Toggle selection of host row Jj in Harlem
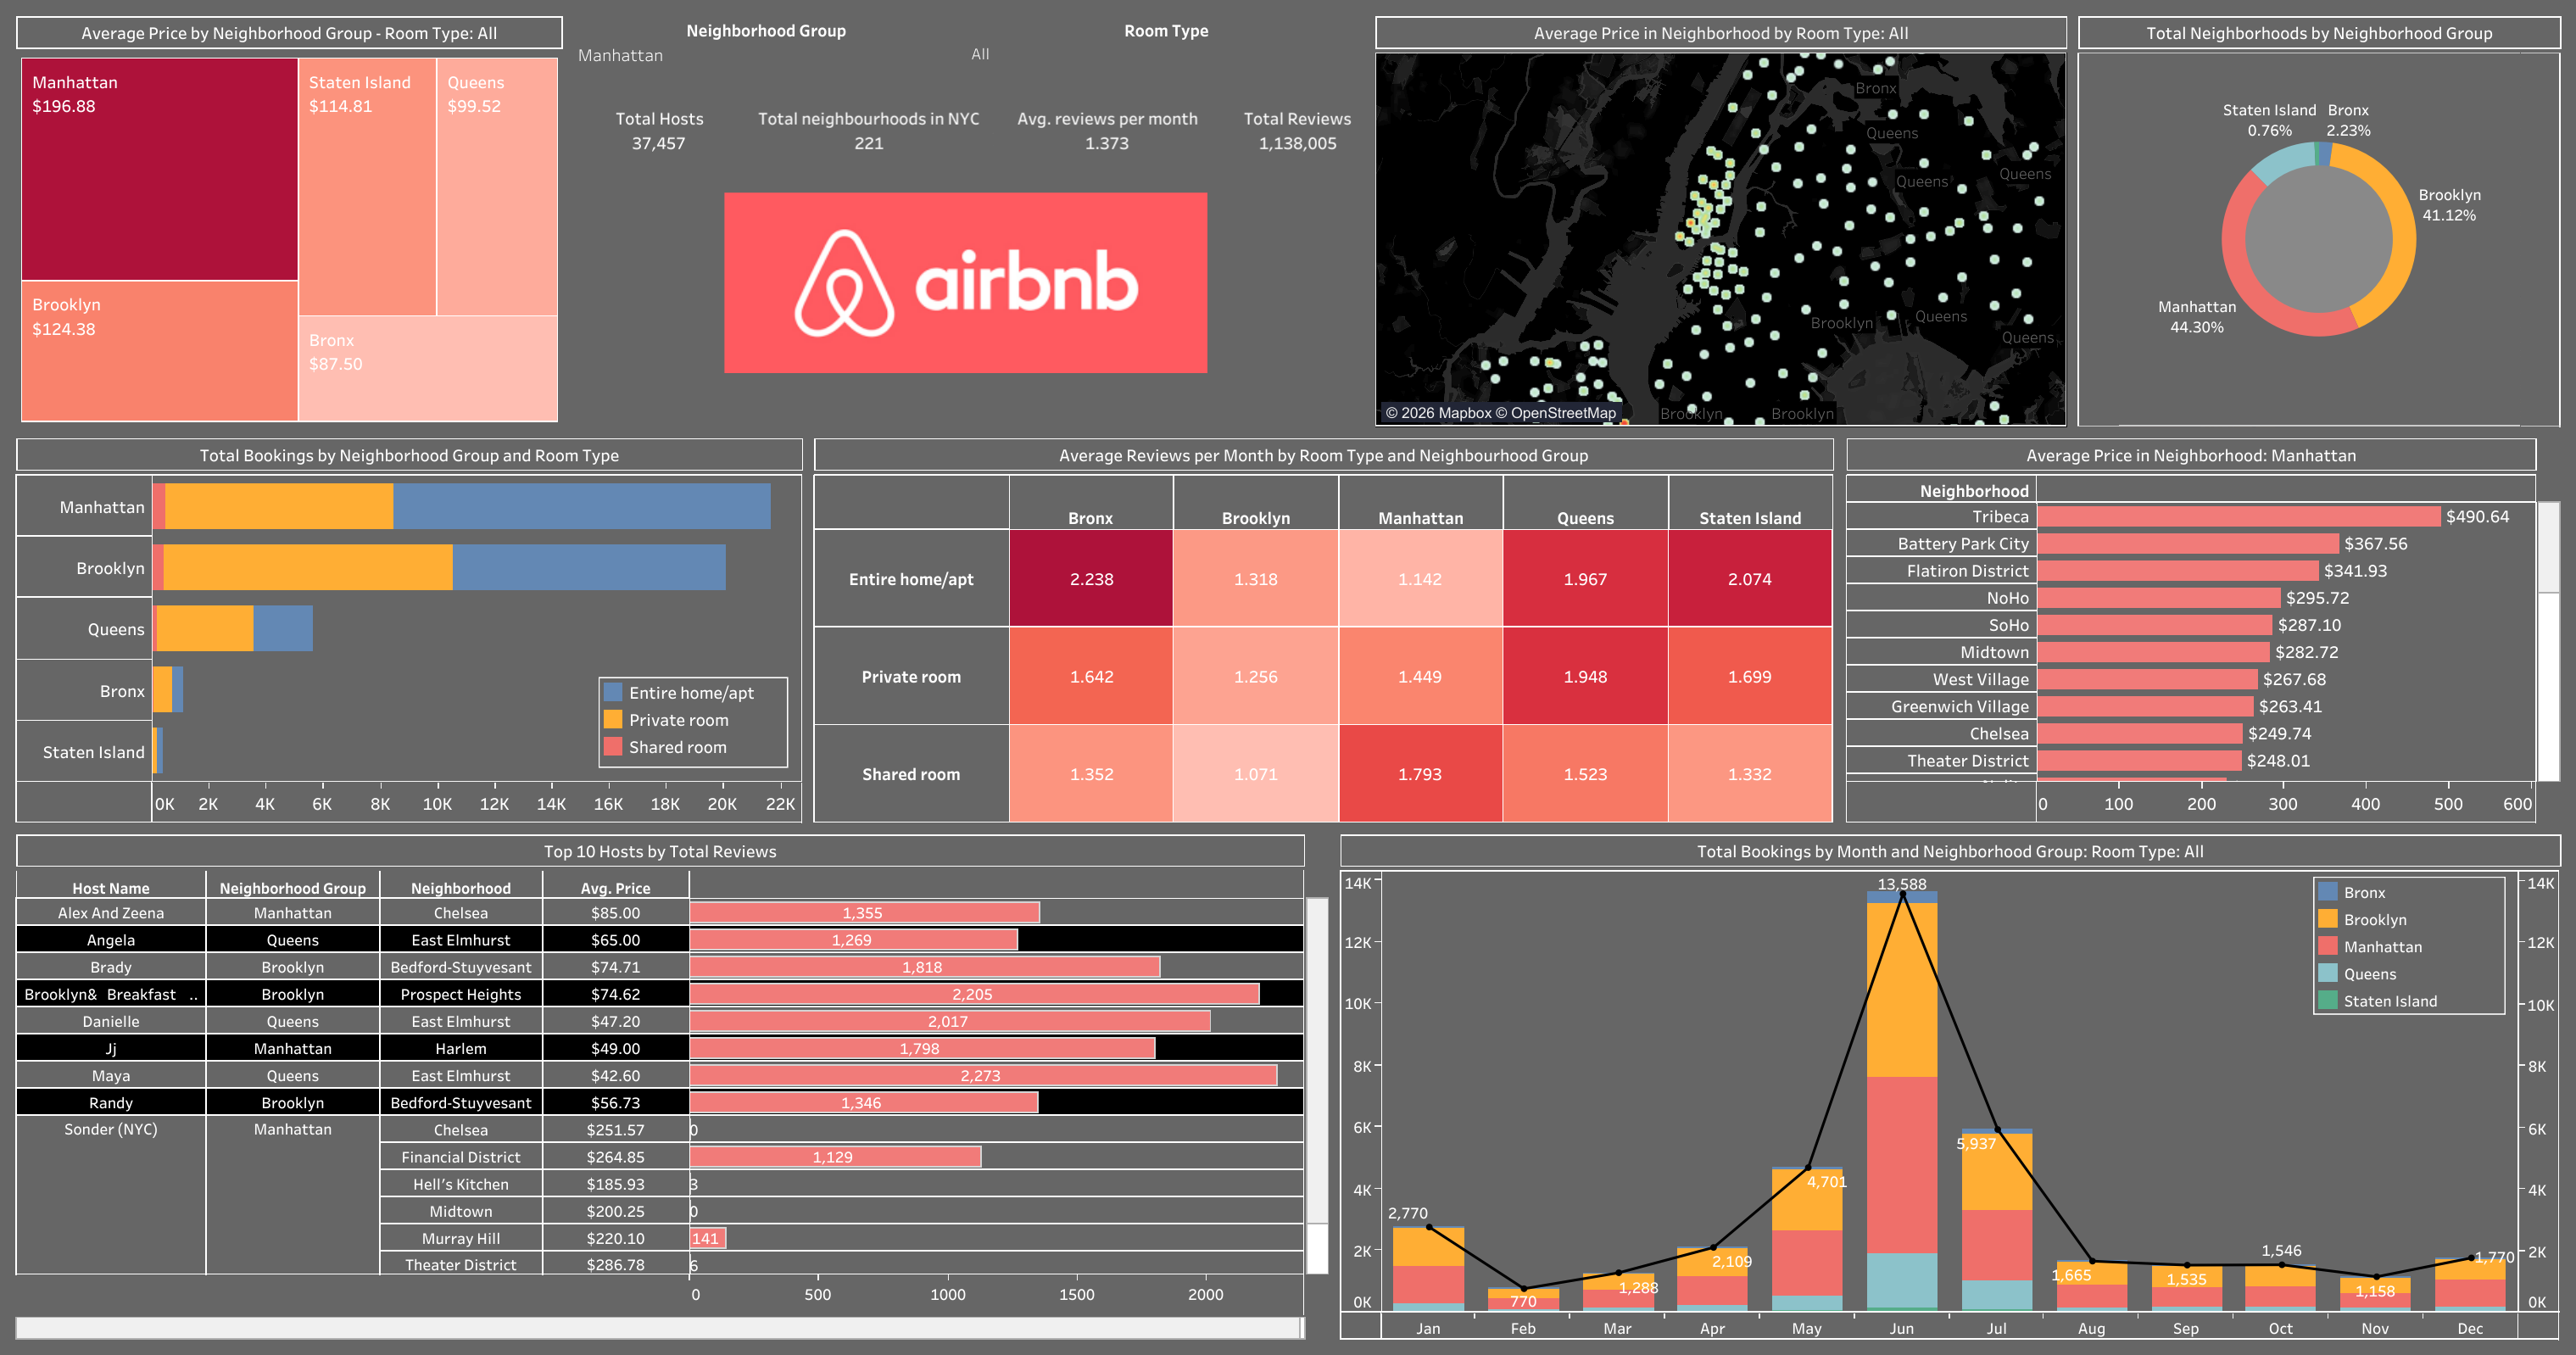The height and width of the screenshot is (1355, 2576). point(112,1048)
